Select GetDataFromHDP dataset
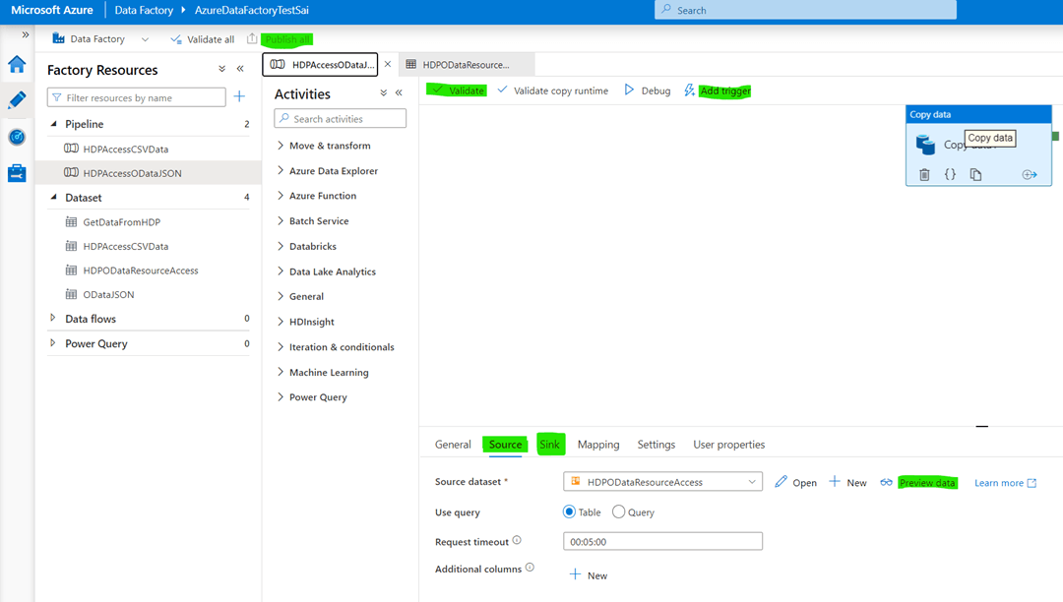Screen dimensions: 1063x602 coord(121,221)
